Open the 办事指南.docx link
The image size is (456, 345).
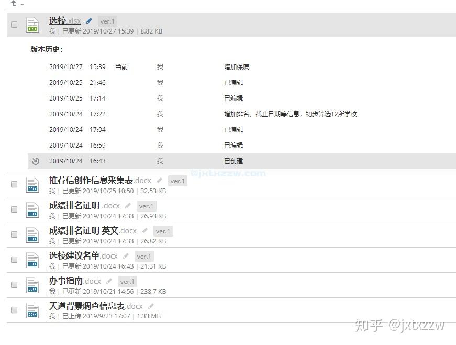pos(75,281)
